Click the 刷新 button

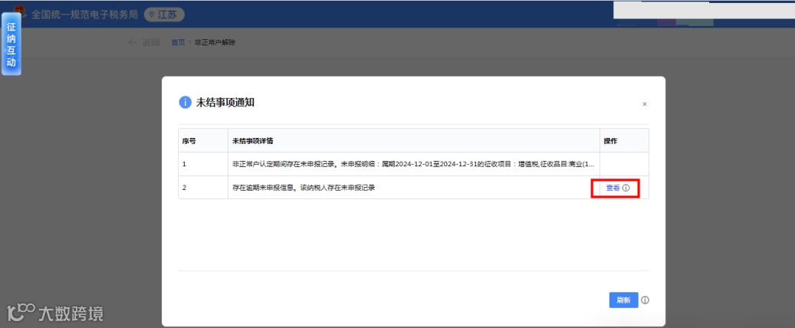tap(623, 300)
